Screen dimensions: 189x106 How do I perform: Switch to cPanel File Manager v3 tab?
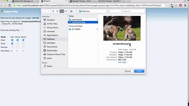[x=25, y=1]
